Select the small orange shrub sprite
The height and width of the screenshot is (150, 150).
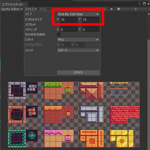click(68, 114)
